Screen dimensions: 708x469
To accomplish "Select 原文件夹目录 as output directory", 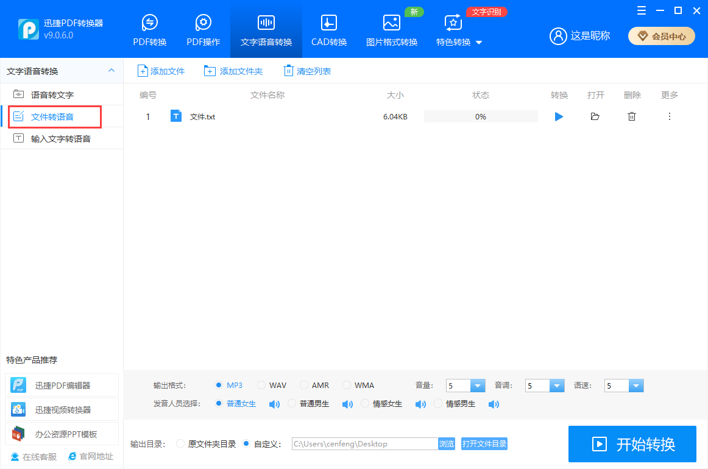I will [180, 444].
